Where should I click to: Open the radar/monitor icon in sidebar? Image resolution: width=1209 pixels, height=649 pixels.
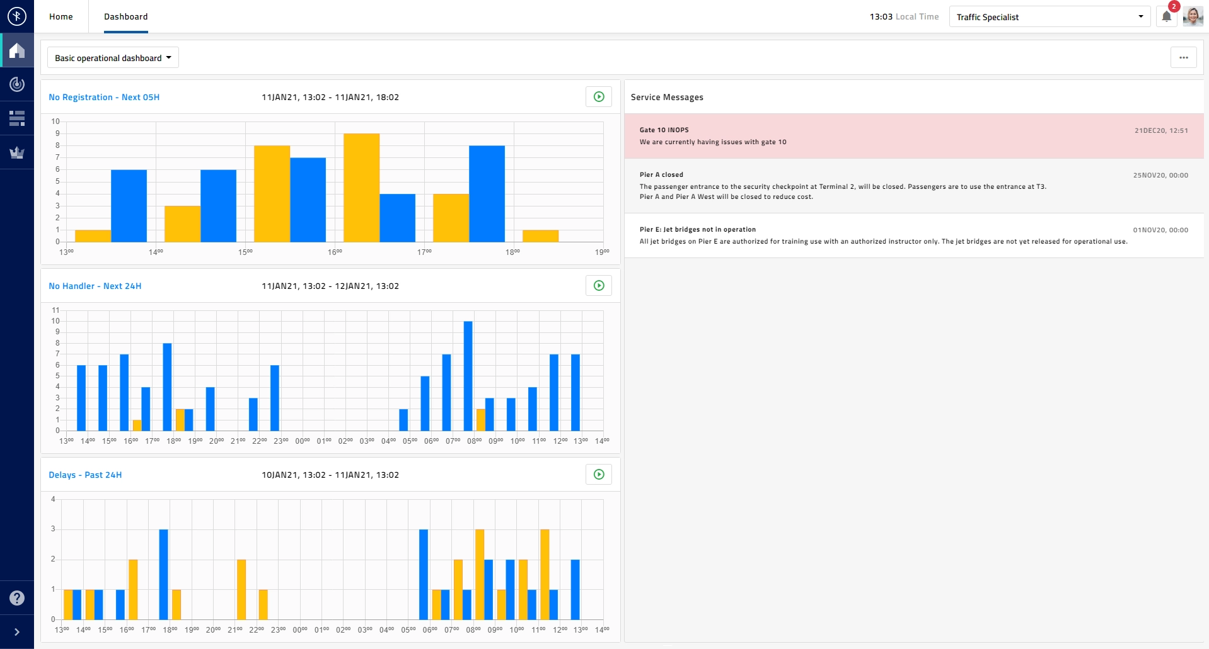coord(17,84)
